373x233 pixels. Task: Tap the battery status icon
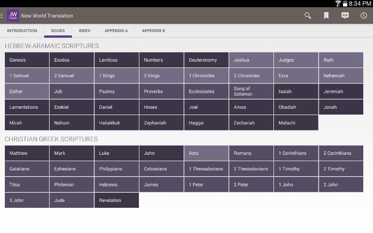click(345, 3)
